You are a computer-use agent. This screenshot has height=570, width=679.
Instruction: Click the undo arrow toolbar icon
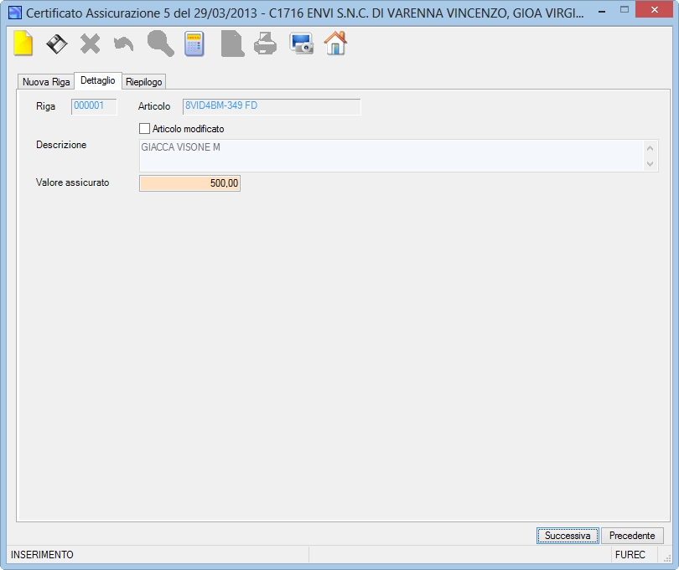(x=123, y=44)
